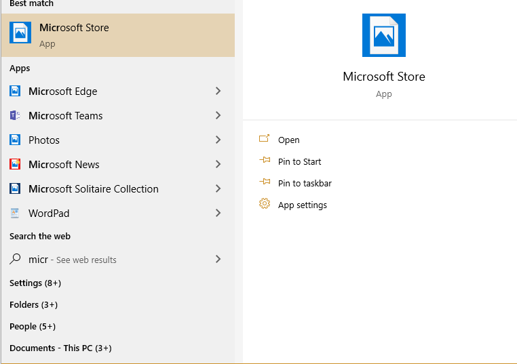Screen dimensions: 517x364
Task: Select the Photos result
Action: tap(118, 140)
